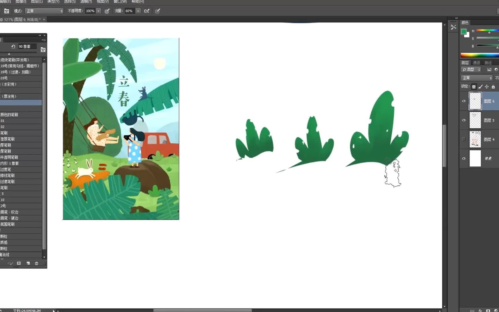Lock layer position move icon
The height and width of the screenshot is (312, 499).
pos(487,87)
